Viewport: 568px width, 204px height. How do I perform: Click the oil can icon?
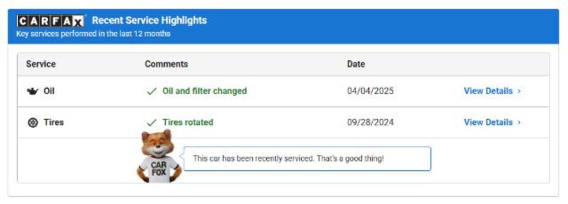pyautogui.click(x=33, y=91)
